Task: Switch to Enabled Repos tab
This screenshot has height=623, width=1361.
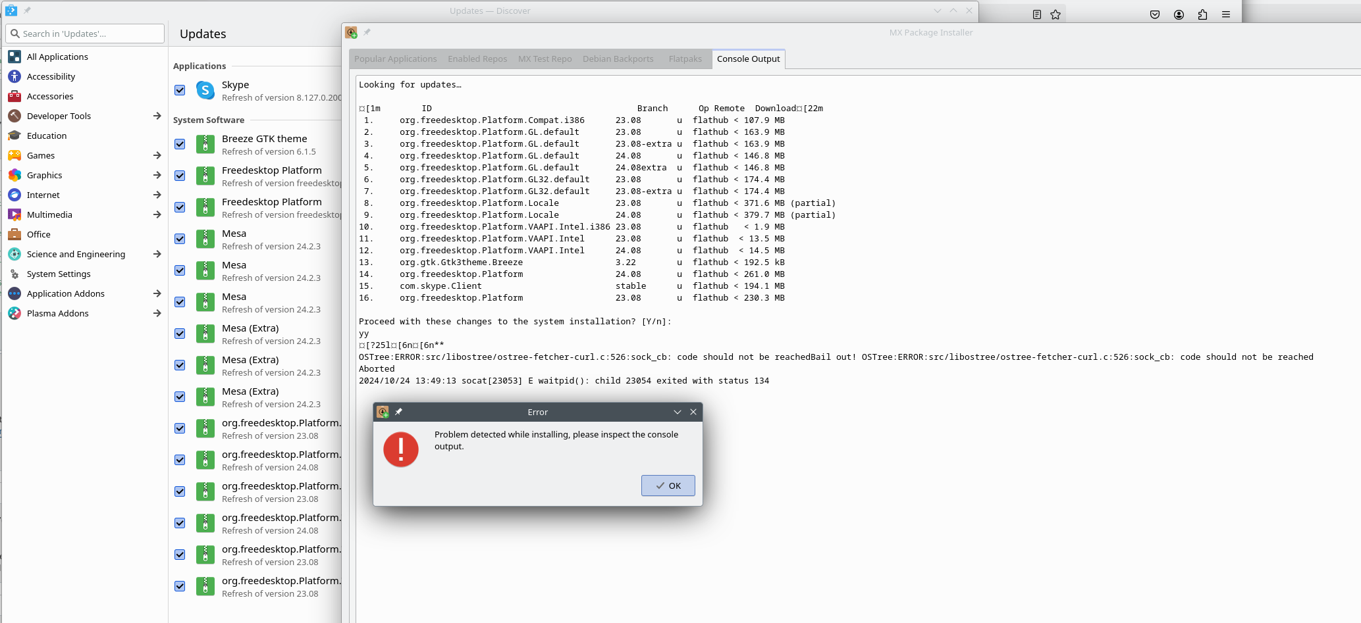Action: point(477,59)
